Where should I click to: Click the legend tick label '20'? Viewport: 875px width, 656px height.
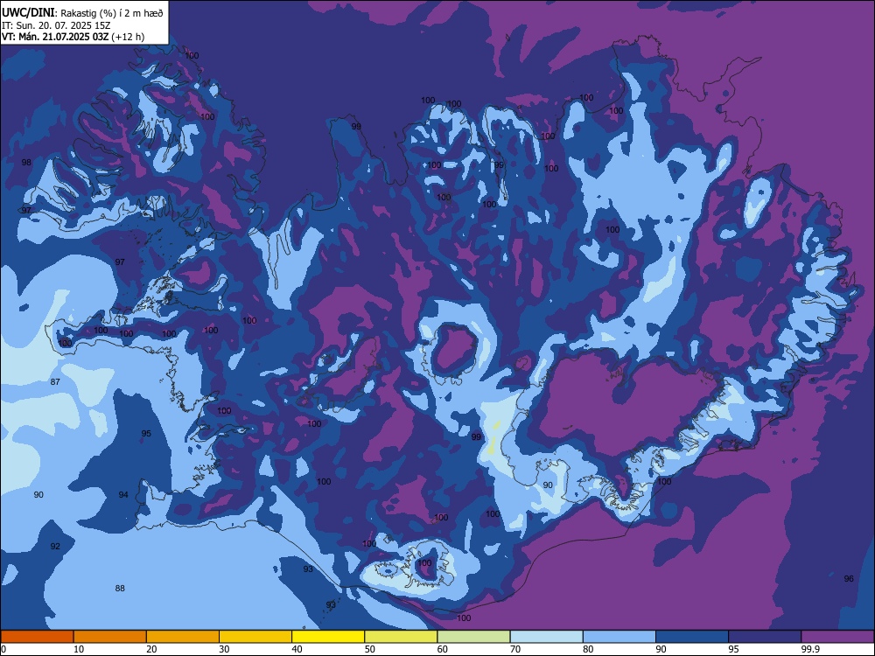[x=151, y=649]
